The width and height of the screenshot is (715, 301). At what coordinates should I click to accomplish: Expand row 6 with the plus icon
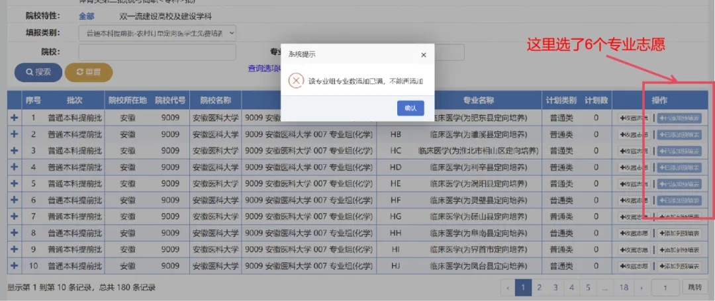14,199
